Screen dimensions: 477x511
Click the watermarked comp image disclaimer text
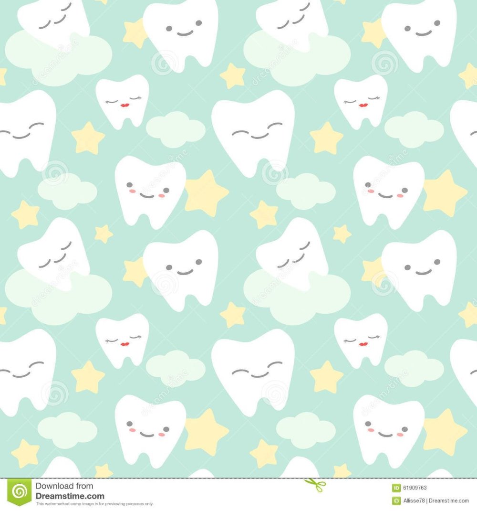[94, 504]
